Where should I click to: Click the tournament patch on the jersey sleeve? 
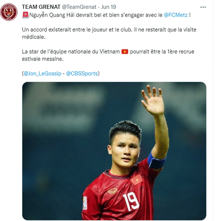click(85, 202)
